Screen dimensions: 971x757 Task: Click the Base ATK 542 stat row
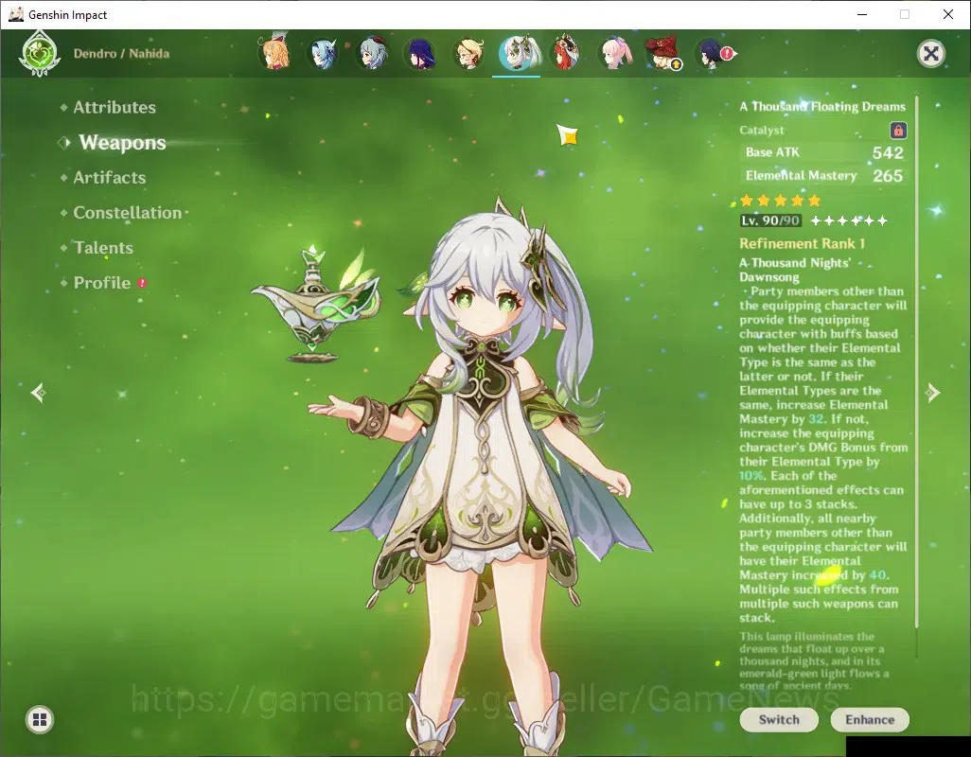tap(824, 152)
